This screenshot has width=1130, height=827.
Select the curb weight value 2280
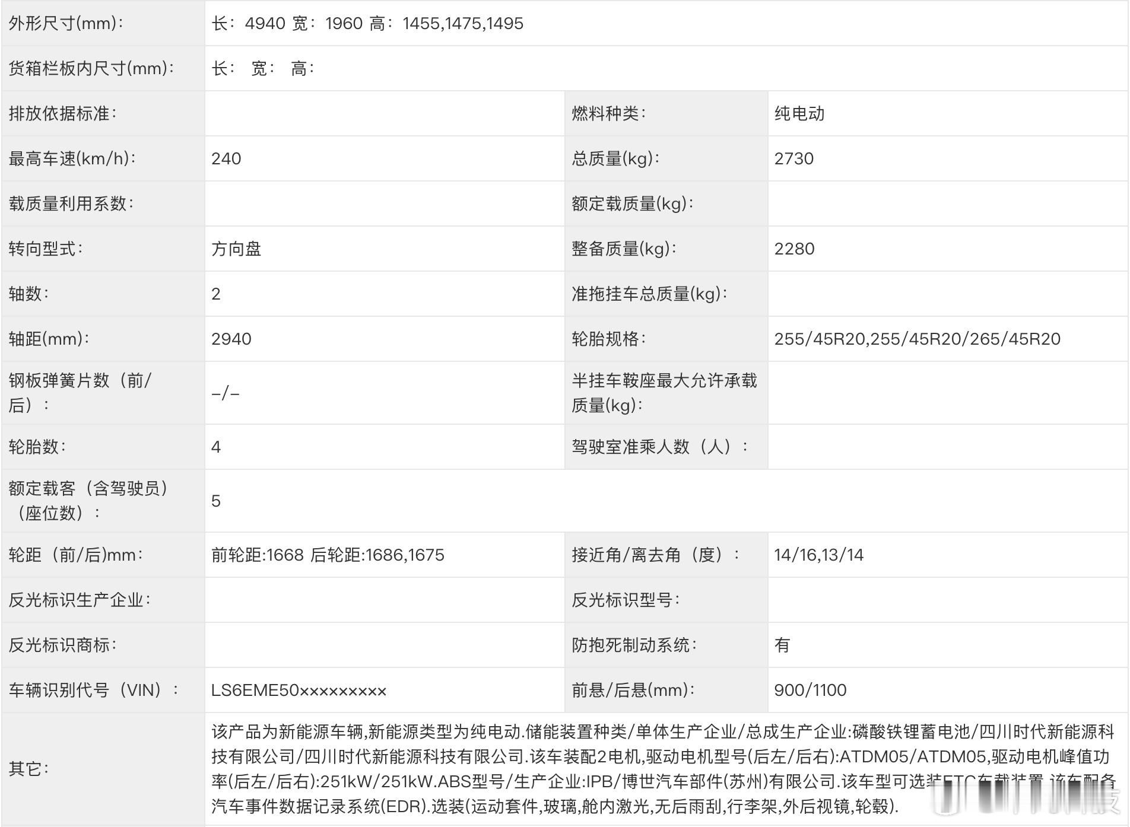[794, 249]
